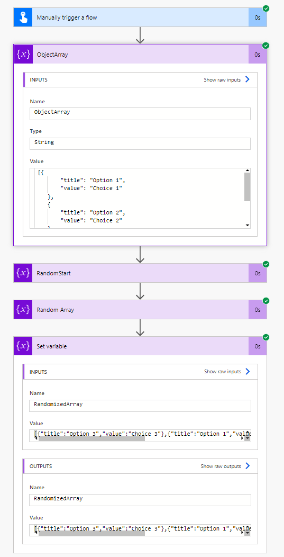
Task: Click Set variable outputs Value field
Action: (x=140, y=530)
